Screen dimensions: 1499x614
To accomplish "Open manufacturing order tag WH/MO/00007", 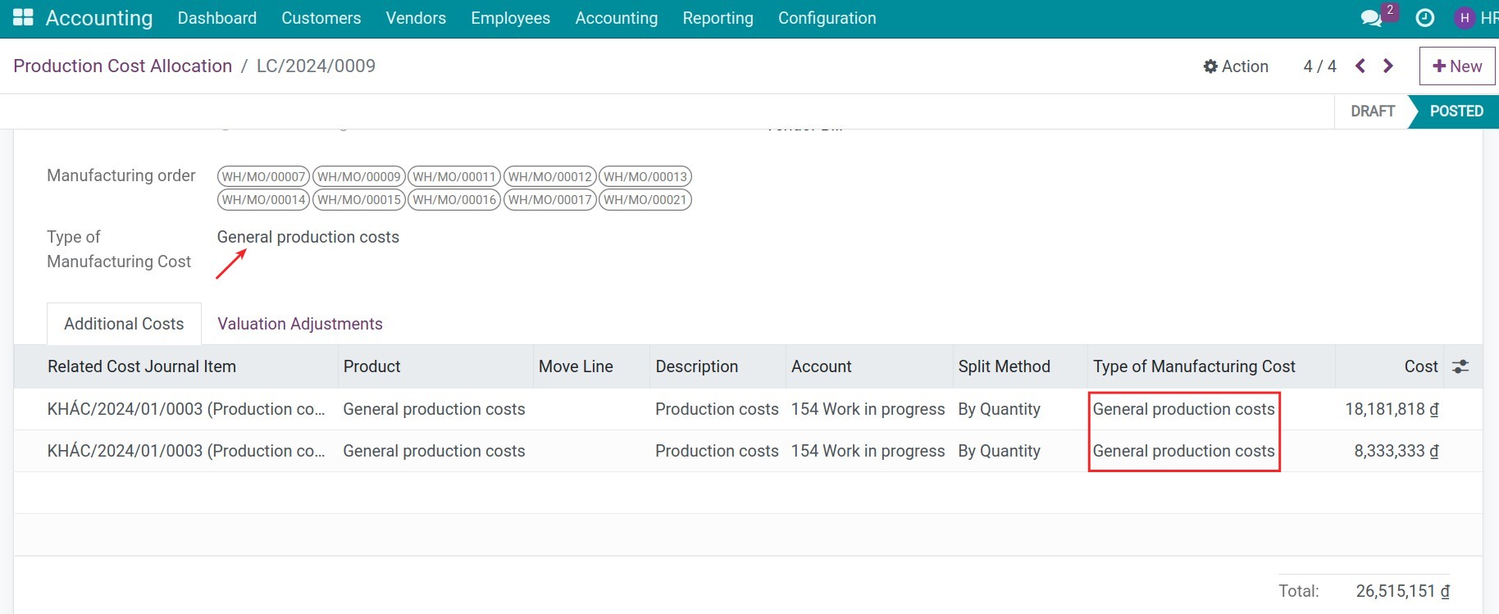I will [x=263, y=176].
